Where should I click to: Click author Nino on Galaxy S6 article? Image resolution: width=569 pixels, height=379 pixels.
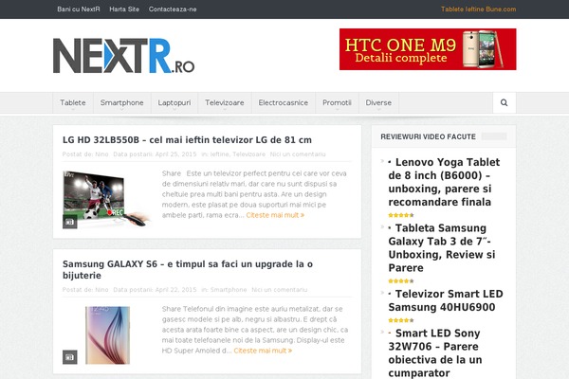pos(101,290)
